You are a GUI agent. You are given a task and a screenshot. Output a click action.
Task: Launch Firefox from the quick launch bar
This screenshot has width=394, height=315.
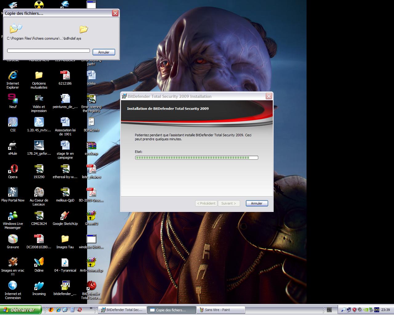[51, 310]
